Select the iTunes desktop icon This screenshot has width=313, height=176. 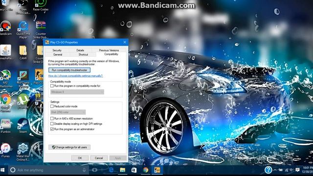[x=5, y=151]
